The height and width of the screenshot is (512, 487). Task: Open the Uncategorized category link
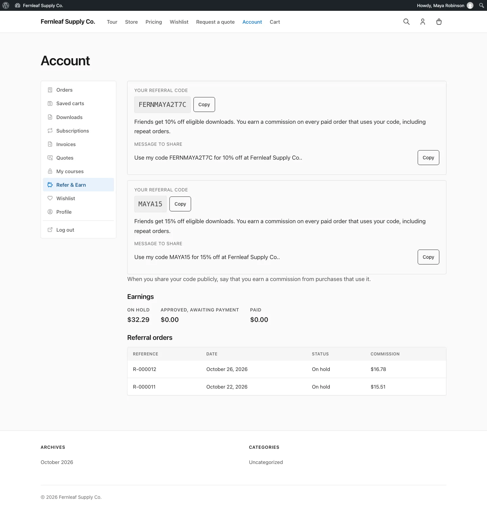click(x=266, y=462)
